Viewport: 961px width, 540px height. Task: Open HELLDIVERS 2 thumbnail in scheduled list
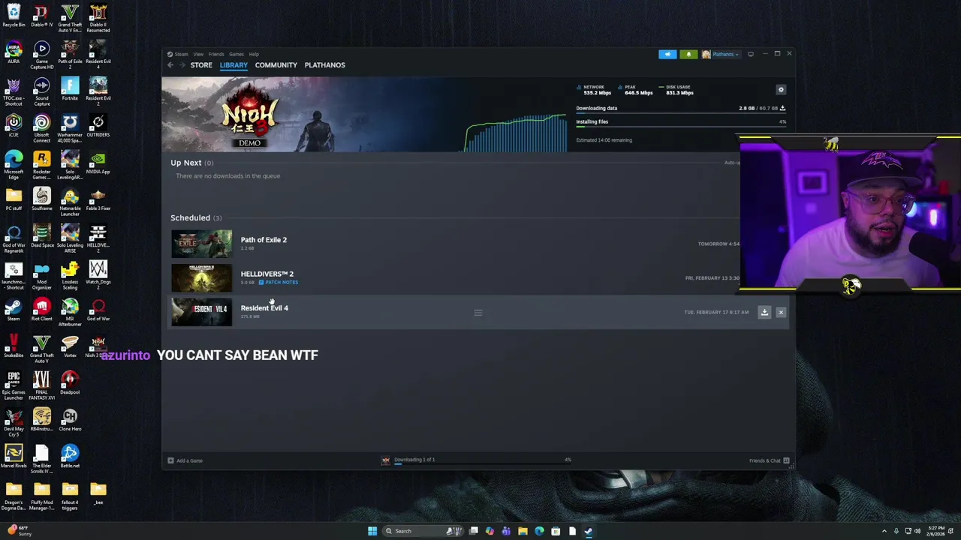[201, 278]
